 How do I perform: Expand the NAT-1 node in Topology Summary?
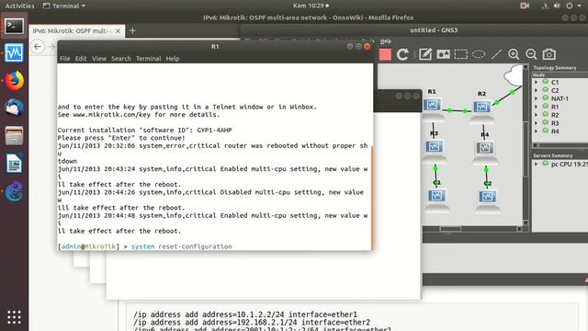click(536, 98)
